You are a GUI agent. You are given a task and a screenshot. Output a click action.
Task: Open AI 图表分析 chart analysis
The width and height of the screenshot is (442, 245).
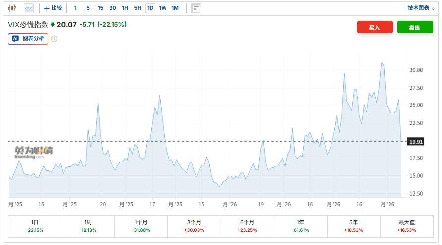point(28,39)
